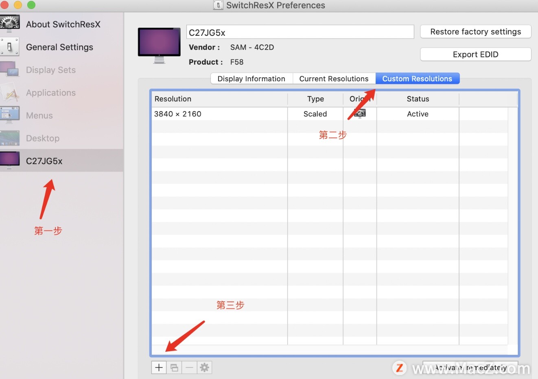Select Applications label in sidebar

pos(51,93)
